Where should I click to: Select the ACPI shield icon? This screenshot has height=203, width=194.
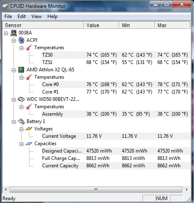(21, 40)
